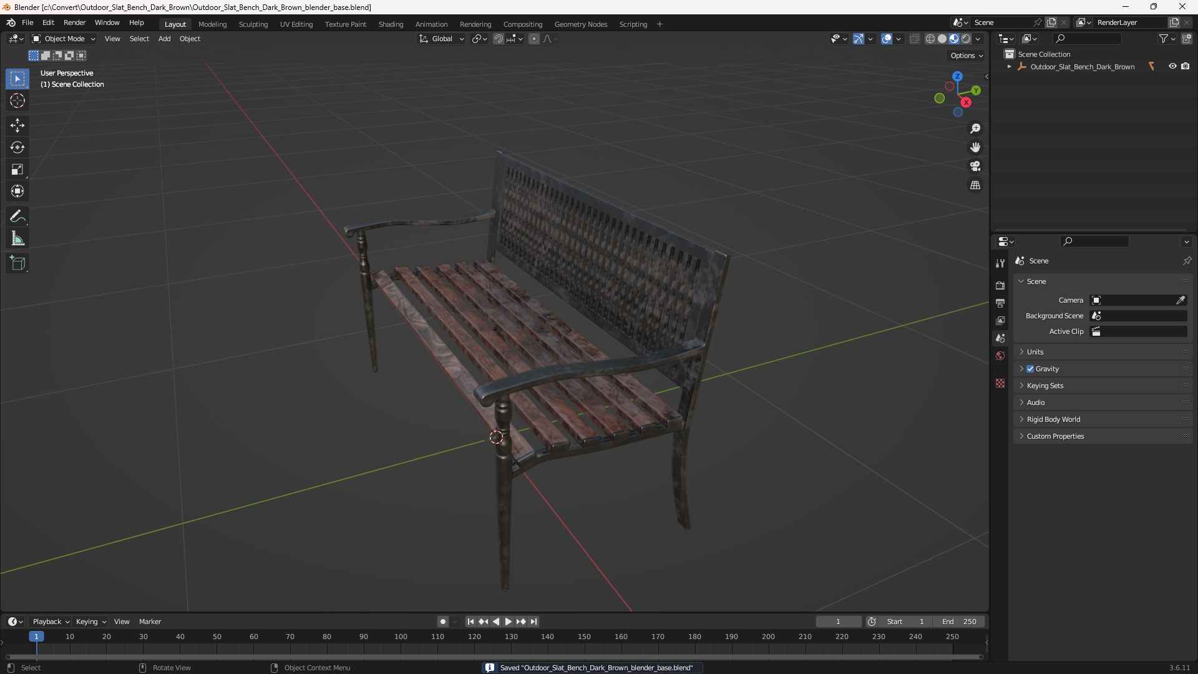Open the Object Mode dropdown
The image size is (1198, 674).
(64, 39)
